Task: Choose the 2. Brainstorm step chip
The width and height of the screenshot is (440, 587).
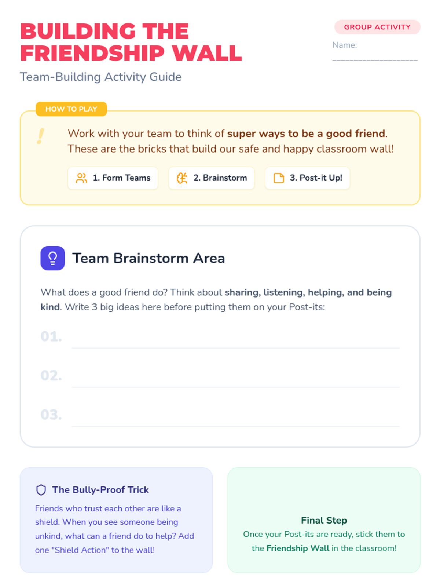Action: pos(212,178)
